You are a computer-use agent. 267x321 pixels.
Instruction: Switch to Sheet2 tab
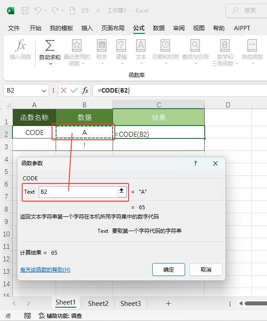point(98,303)
